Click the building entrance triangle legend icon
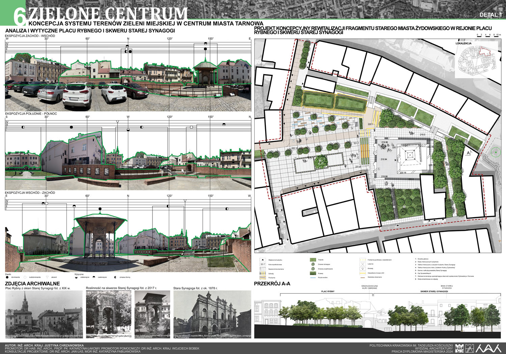Image resolution: width=506 pixels, height=354 pixels. click(263, 260)
